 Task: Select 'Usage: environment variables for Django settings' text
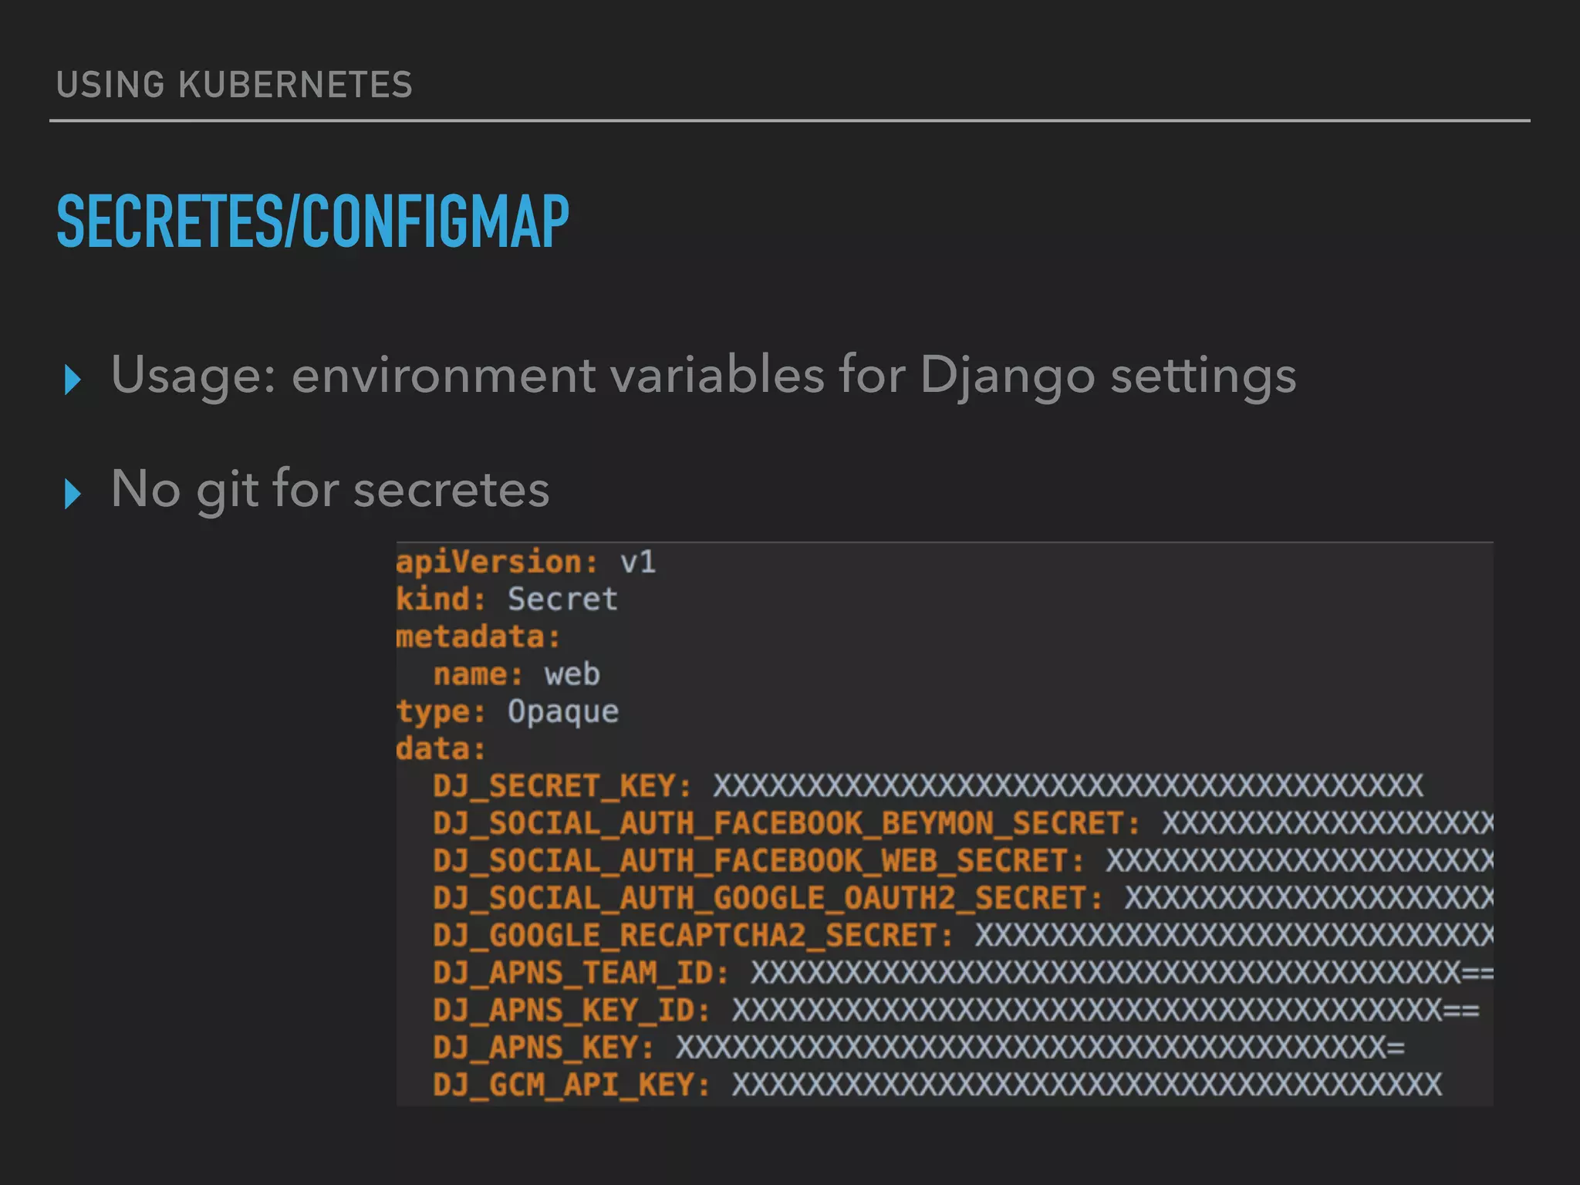(703, 376)
